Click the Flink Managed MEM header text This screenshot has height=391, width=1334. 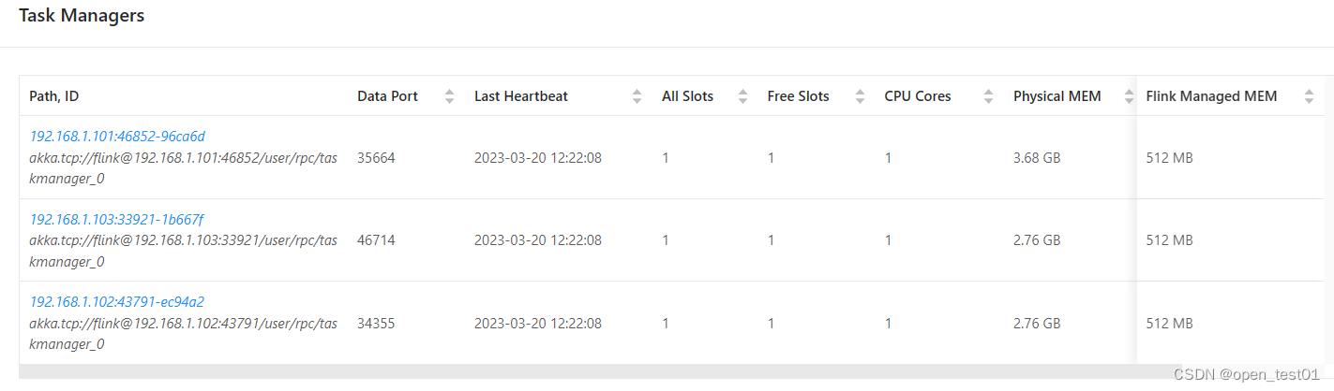[x=1211, y=96]
